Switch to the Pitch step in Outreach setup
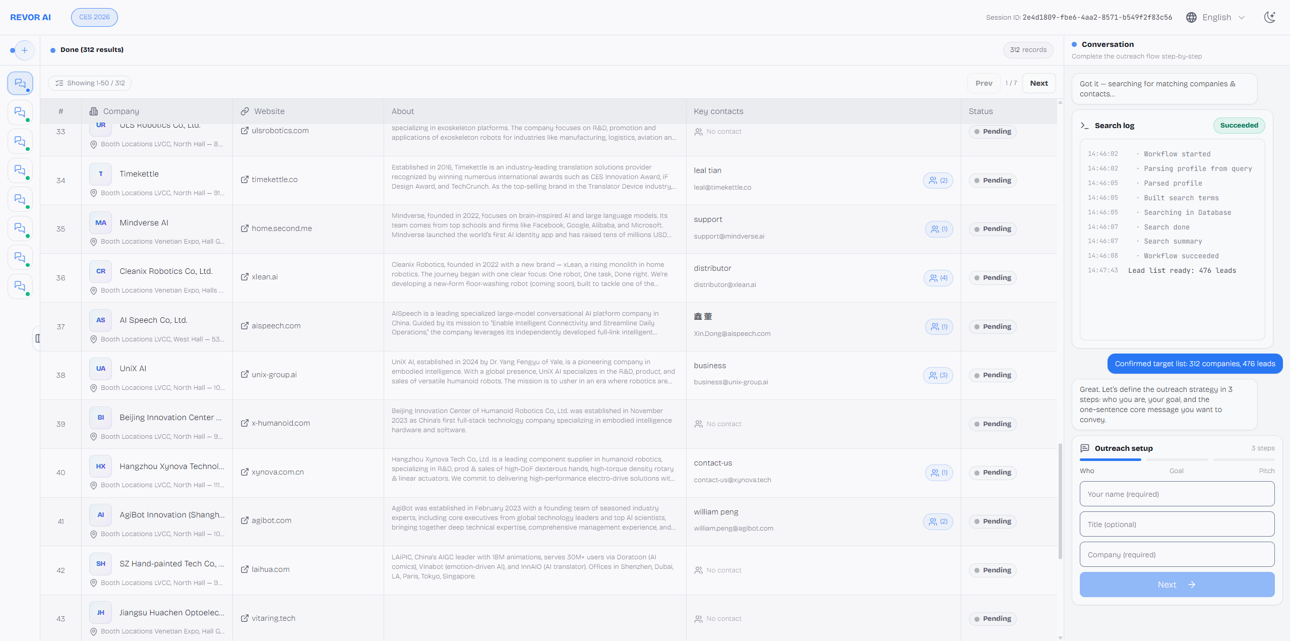The width and height of the screenshot is (1290, 641). pos(1267,471)
